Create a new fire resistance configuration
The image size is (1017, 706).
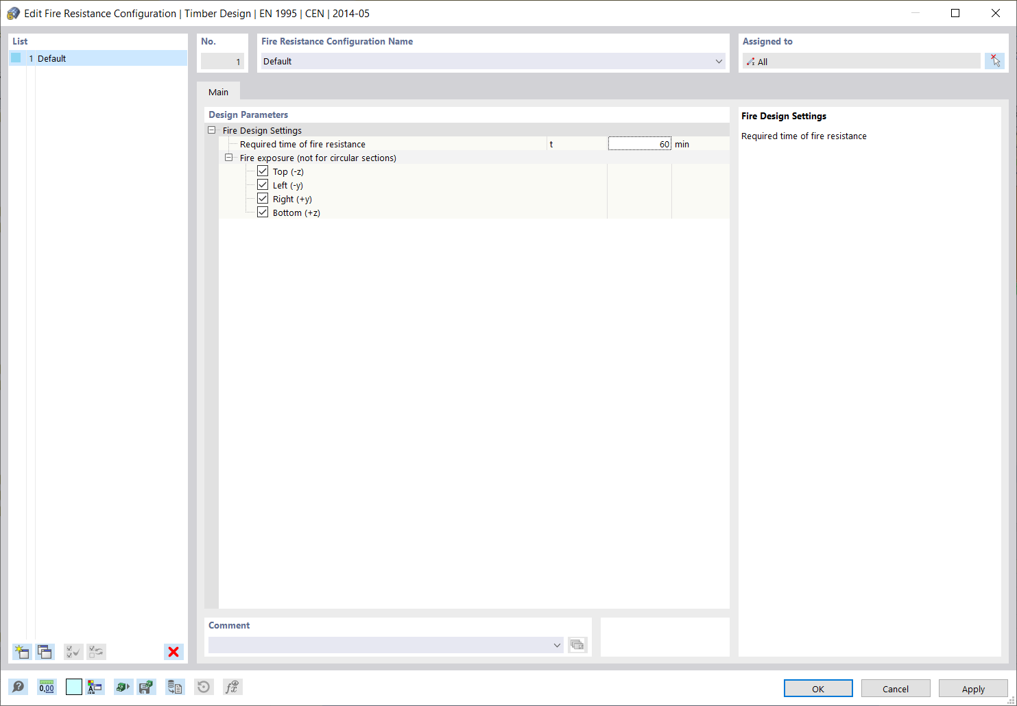tap(21, 652)
